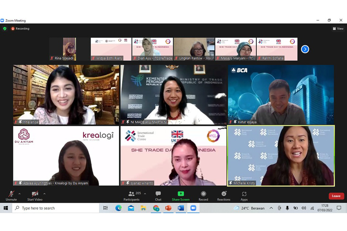Click the Meet Now tray icon
This screenshot has height=231, width=347.
[280, 208]
